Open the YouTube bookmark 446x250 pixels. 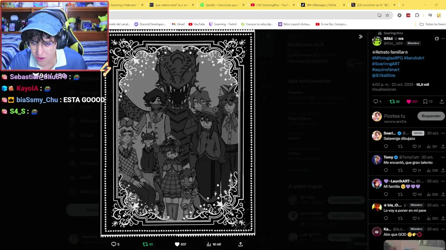point(197,24)
